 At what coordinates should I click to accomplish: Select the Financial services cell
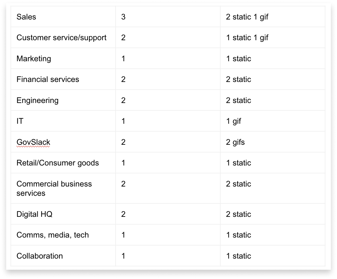48,79
